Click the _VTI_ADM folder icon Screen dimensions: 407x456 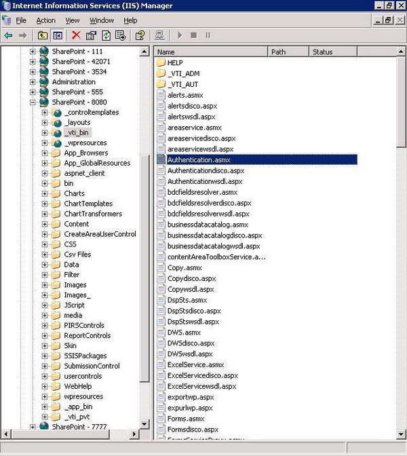[x=161, y=73]
